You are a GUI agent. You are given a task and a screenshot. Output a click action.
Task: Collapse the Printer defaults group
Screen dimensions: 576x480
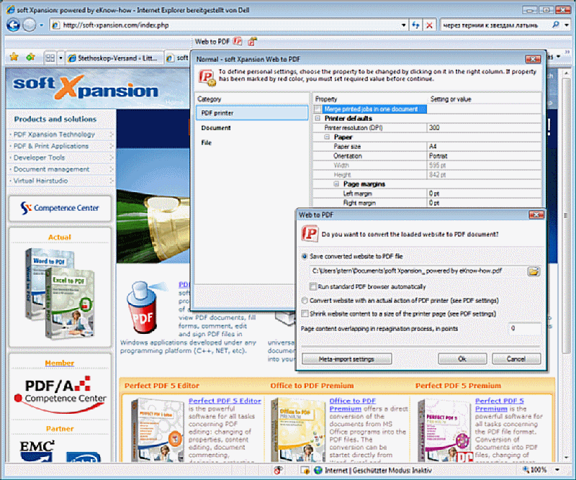pos(318,118)
